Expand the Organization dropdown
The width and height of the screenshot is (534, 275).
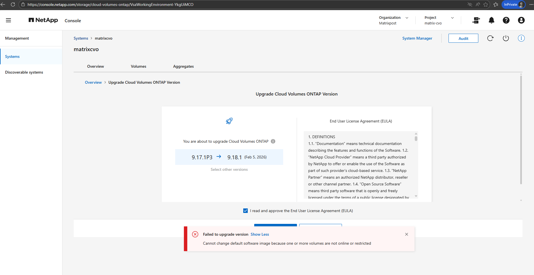pos(407,18)
